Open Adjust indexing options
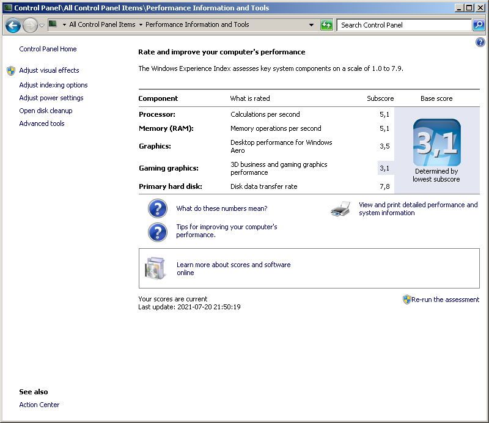 click(x=53, y=85)
